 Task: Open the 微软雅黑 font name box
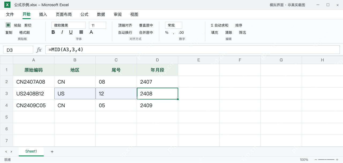tap(69, 25)
